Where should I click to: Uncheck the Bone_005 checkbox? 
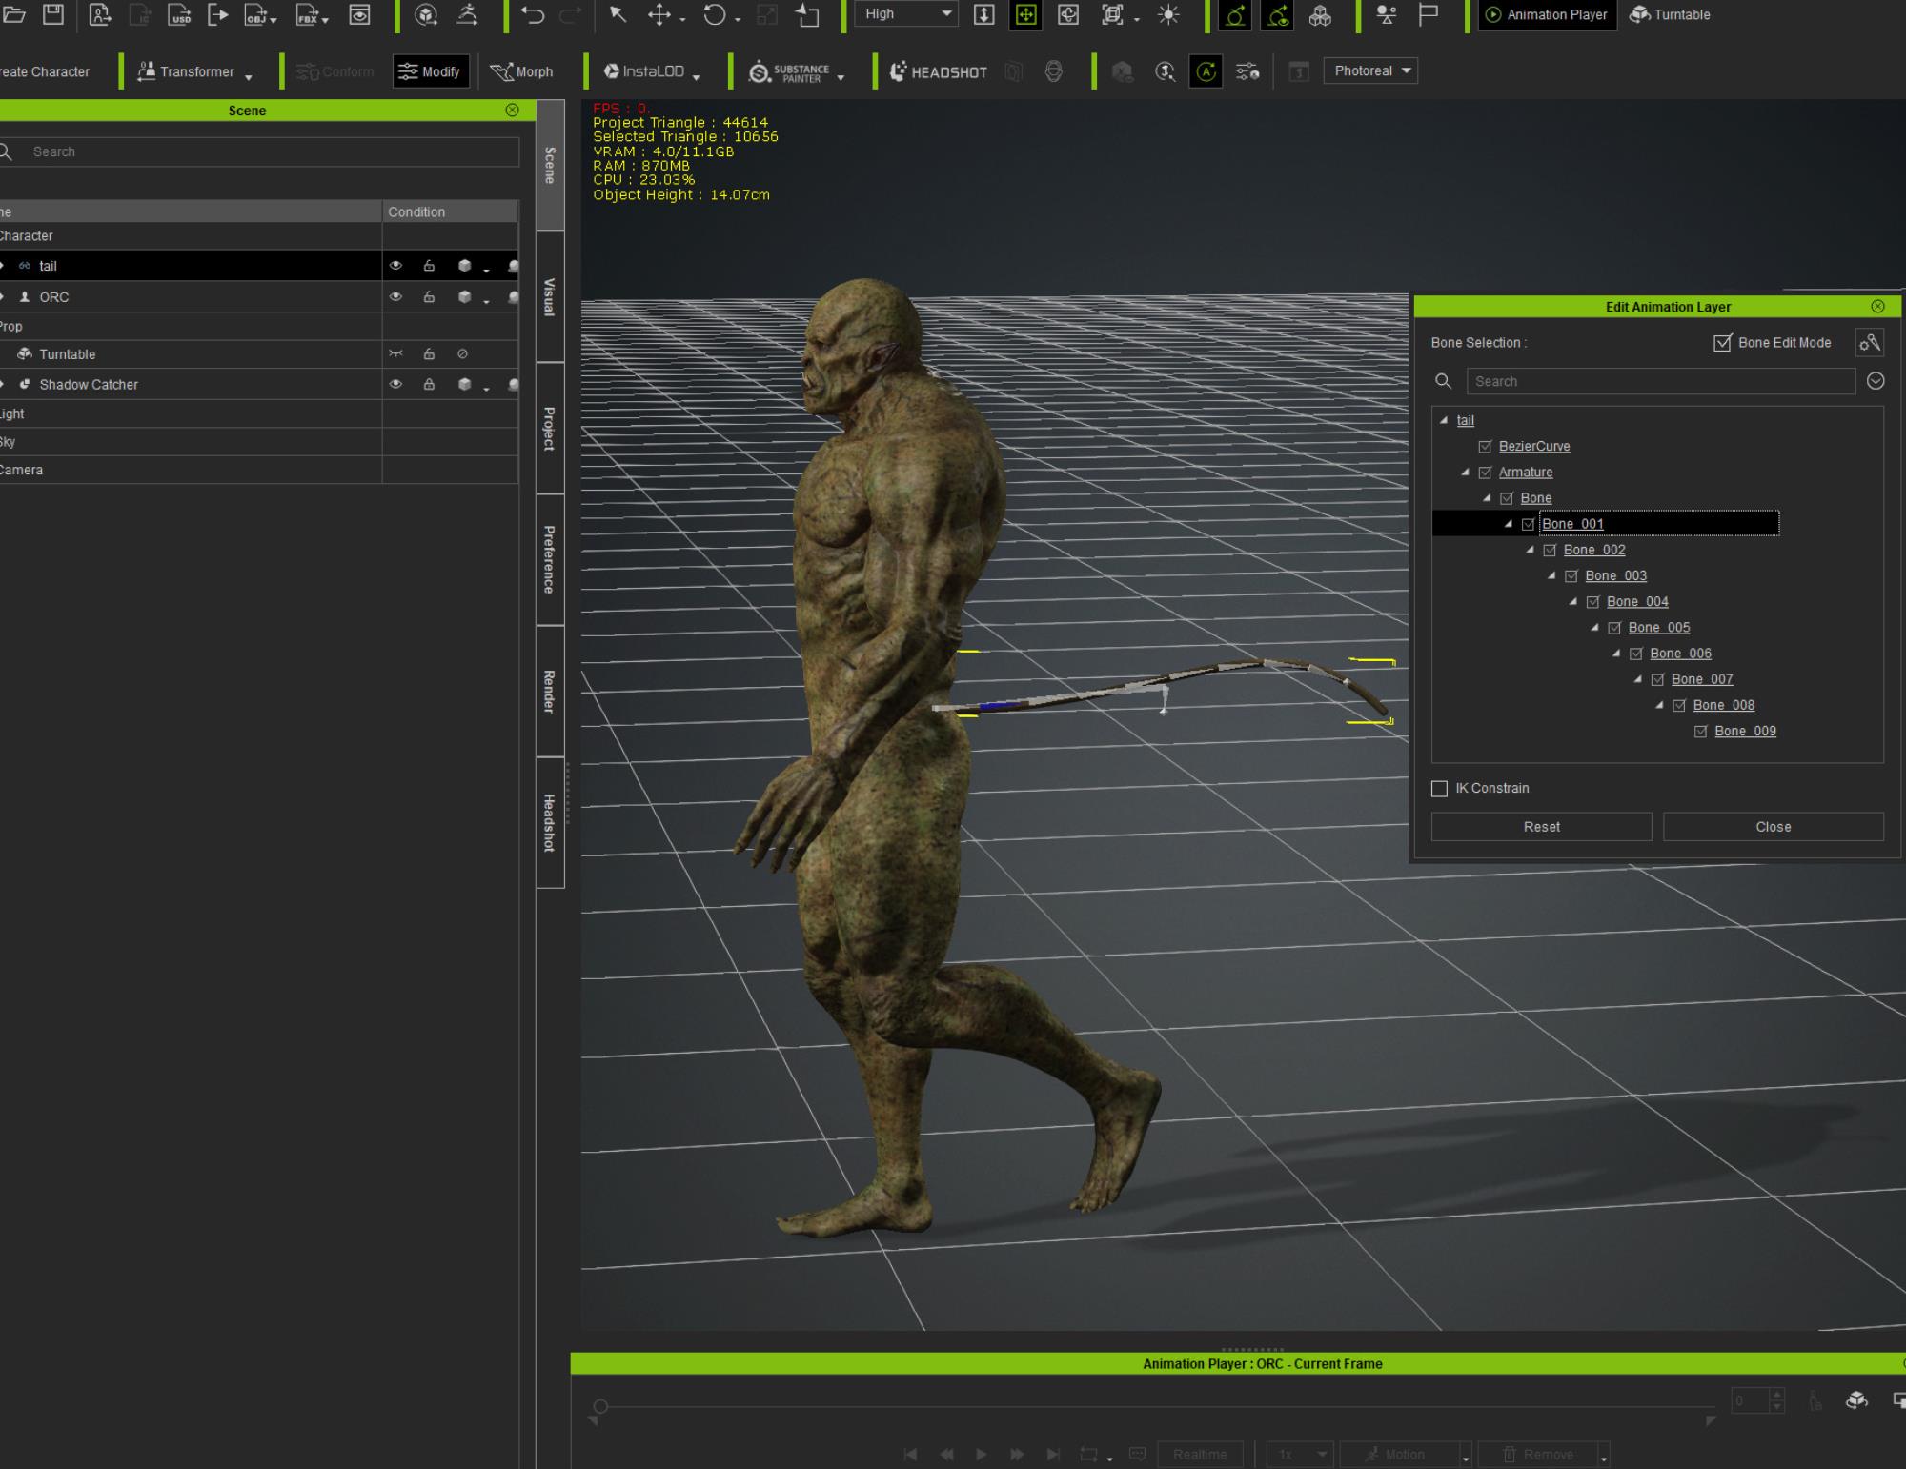point(1614,628)
